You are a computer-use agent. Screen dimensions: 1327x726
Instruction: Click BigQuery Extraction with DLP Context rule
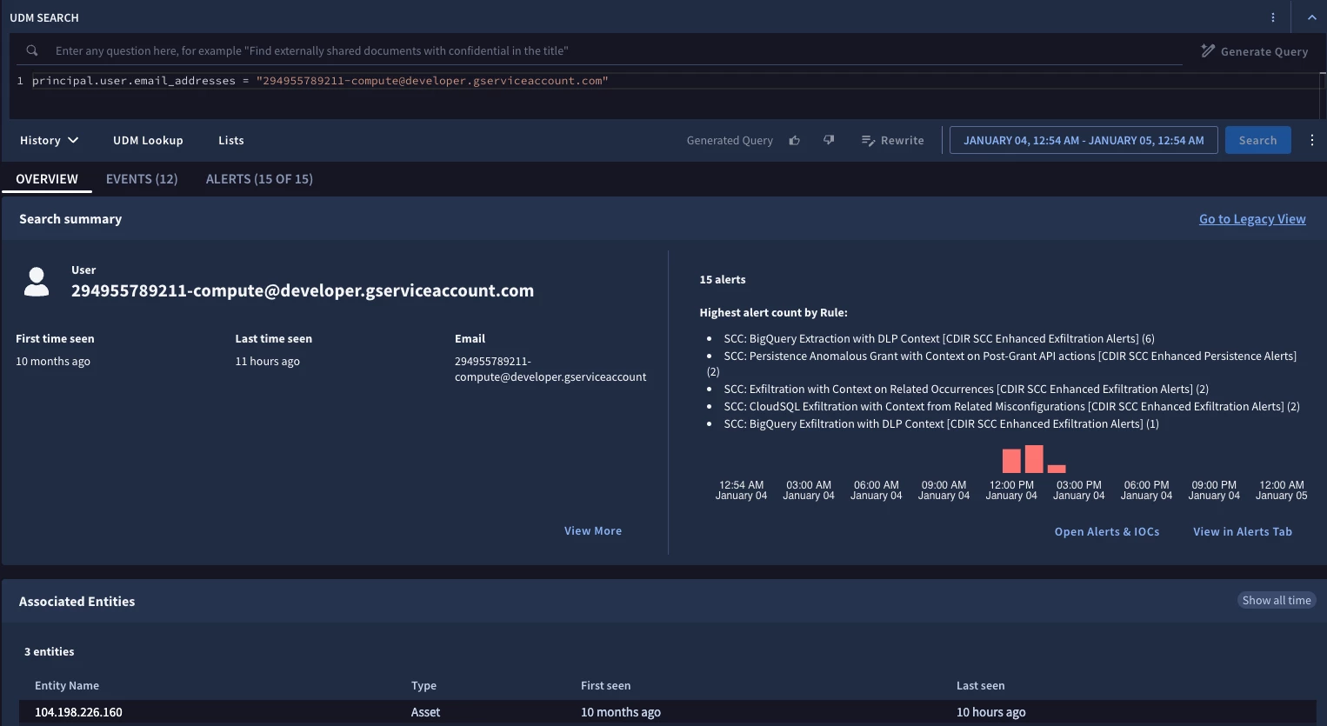(939, 338)
